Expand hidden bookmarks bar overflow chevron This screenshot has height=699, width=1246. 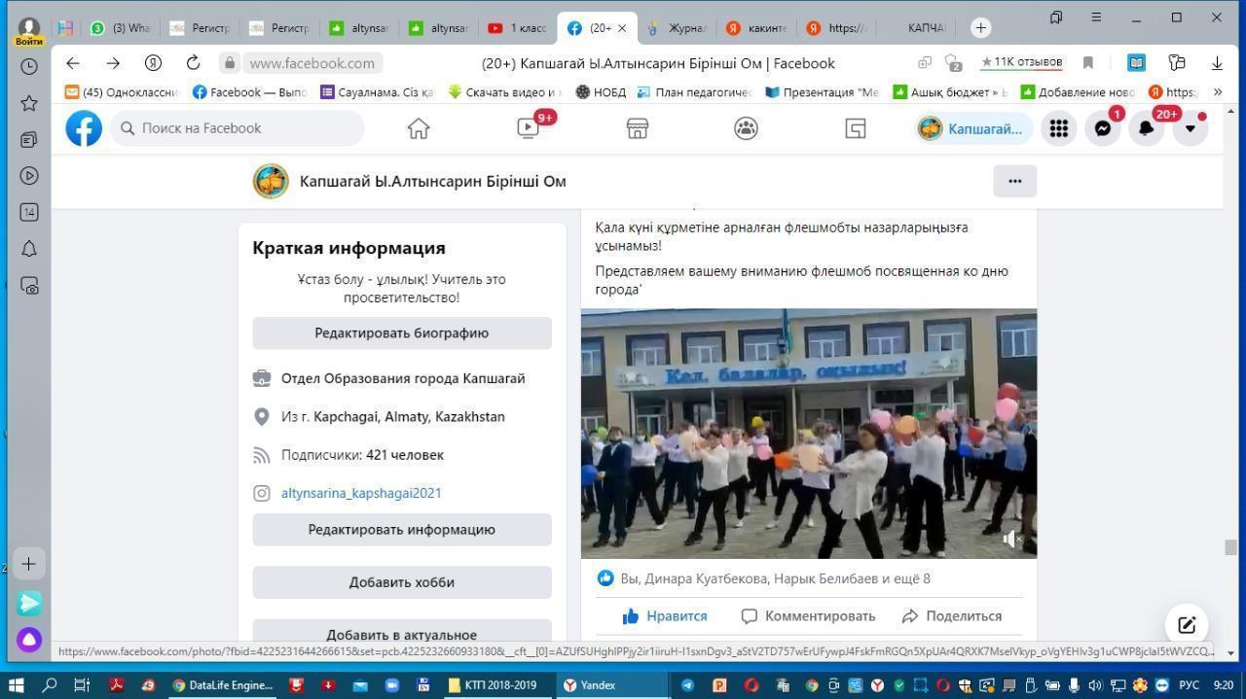click(x=1218, y=92)
